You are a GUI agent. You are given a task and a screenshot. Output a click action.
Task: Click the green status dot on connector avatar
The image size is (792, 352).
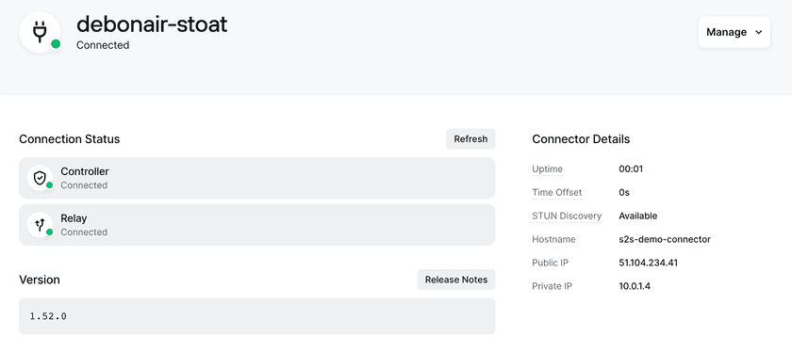click(x=56, y=44)
